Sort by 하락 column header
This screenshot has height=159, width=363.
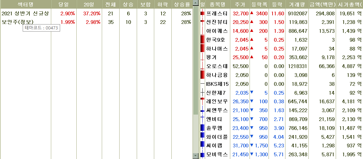tap(163, 4)
